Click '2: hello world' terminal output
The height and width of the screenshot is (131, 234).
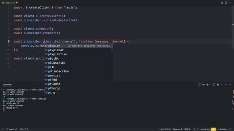click(x=11, y=103)
